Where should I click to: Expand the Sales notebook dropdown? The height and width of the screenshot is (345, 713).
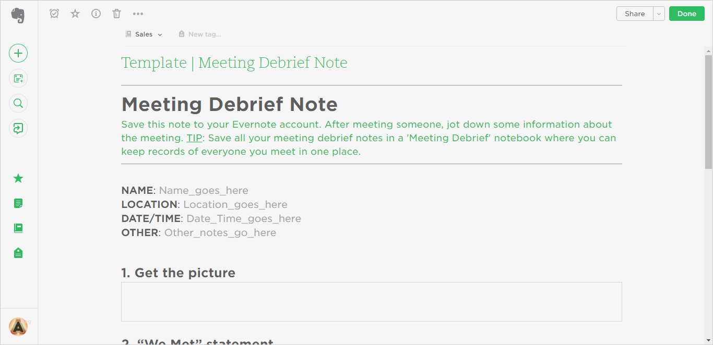(144, 34)
